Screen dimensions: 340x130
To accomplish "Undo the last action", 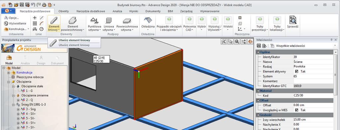I will click(33, 4).
